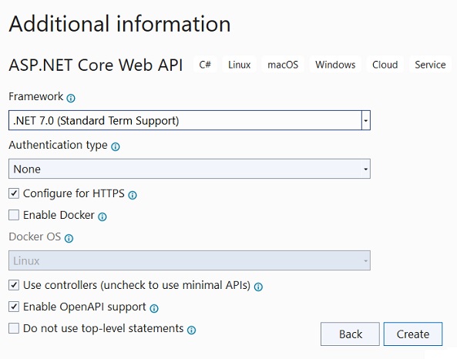Click the info icon next to Framework
This screenshot has width=457, height=359.
[71, 98]
